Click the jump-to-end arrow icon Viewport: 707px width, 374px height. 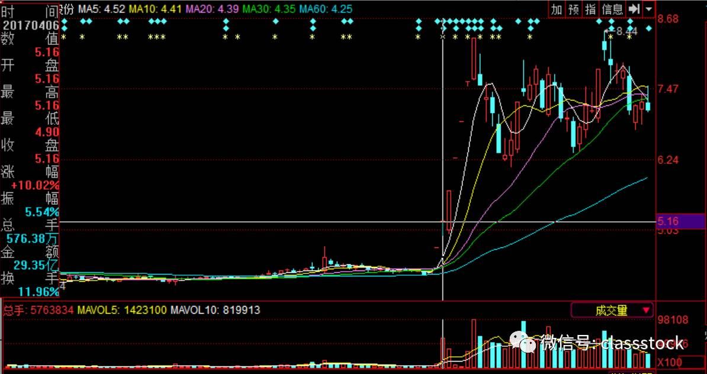coord(634,9)
